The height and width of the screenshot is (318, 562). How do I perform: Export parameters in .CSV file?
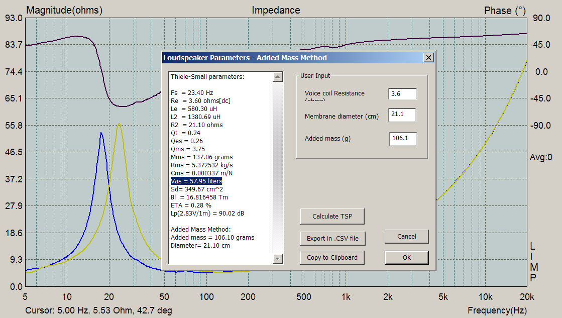332,238
